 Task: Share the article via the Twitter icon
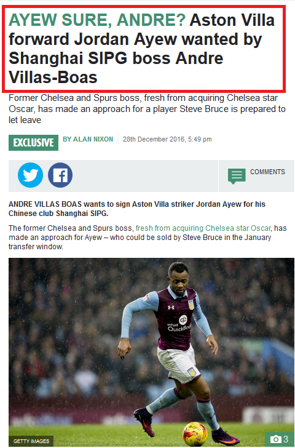tap(30, 175)
